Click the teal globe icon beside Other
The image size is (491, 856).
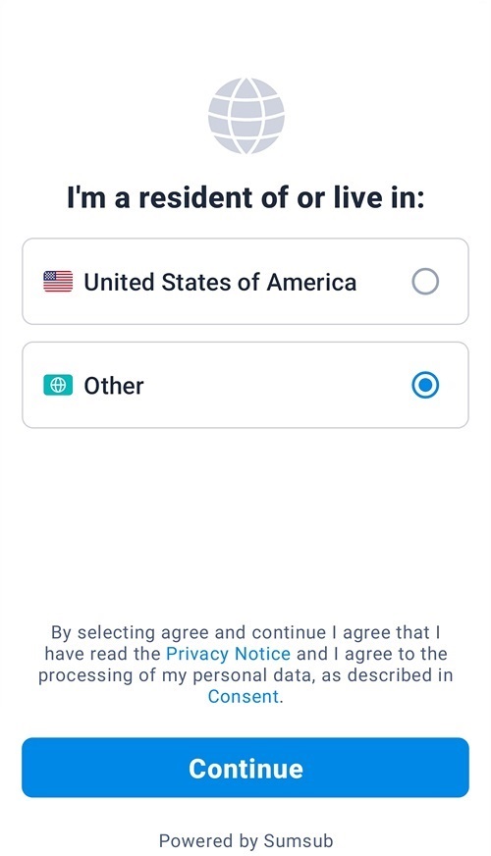pos(58,386)
